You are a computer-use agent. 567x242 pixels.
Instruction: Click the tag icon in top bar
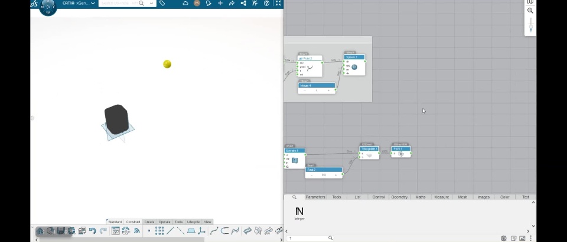162,4
